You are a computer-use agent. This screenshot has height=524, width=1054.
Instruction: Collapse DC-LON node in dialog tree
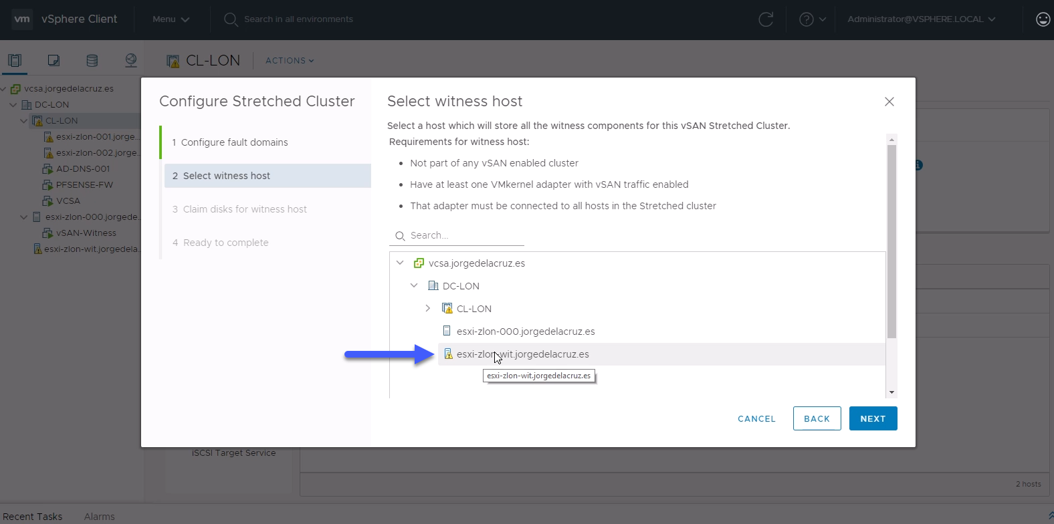coord(414,286)
